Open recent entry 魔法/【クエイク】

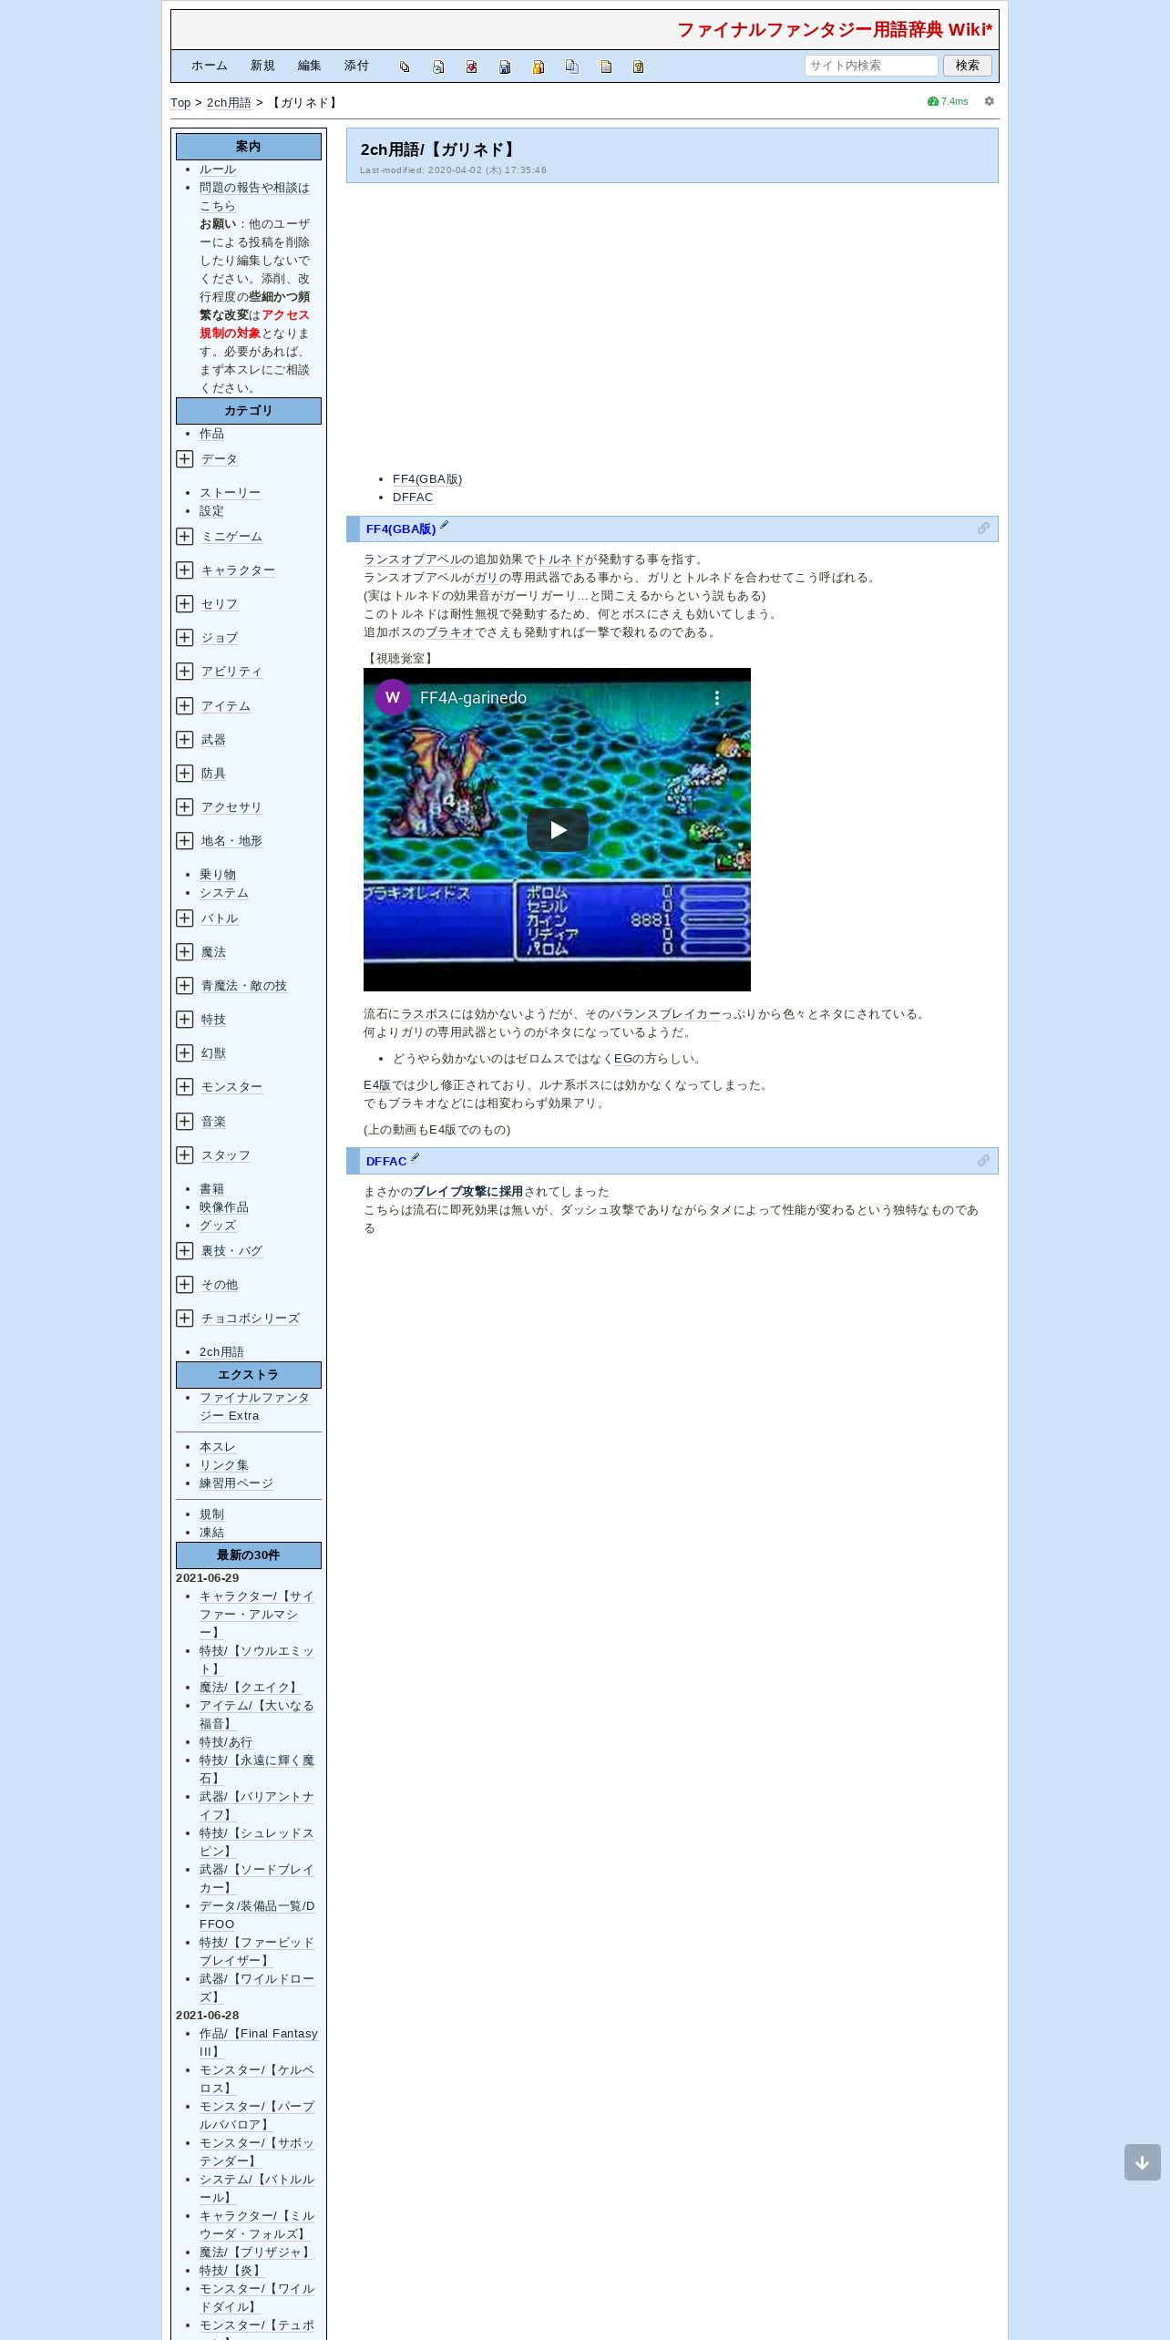coord(249,1688)
